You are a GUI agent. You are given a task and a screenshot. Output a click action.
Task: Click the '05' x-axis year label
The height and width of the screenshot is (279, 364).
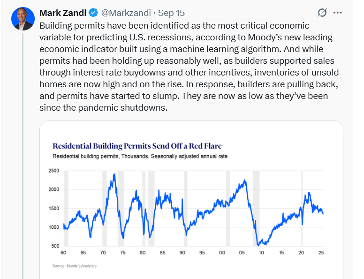[x=241, y=253]
